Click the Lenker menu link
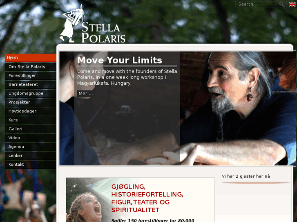The image size is (297, 222). [x=31, y=156]
